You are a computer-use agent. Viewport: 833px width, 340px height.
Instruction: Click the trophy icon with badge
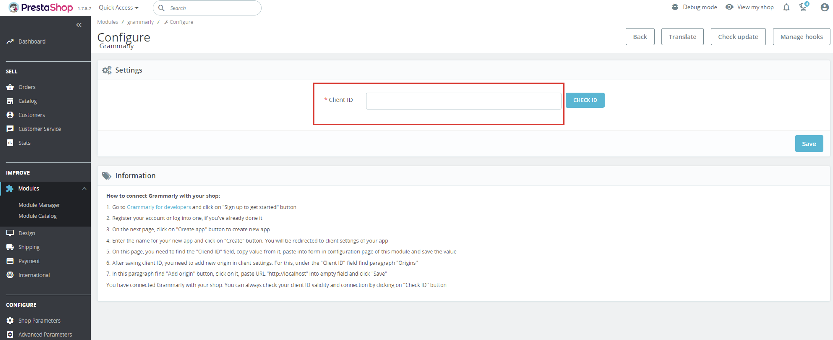[804, 7]
